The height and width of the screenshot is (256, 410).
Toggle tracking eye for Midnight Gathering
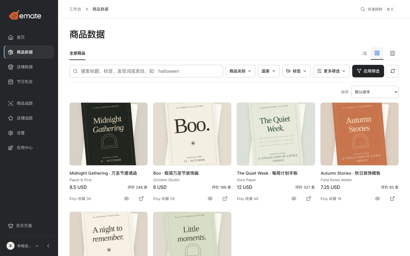126,199
